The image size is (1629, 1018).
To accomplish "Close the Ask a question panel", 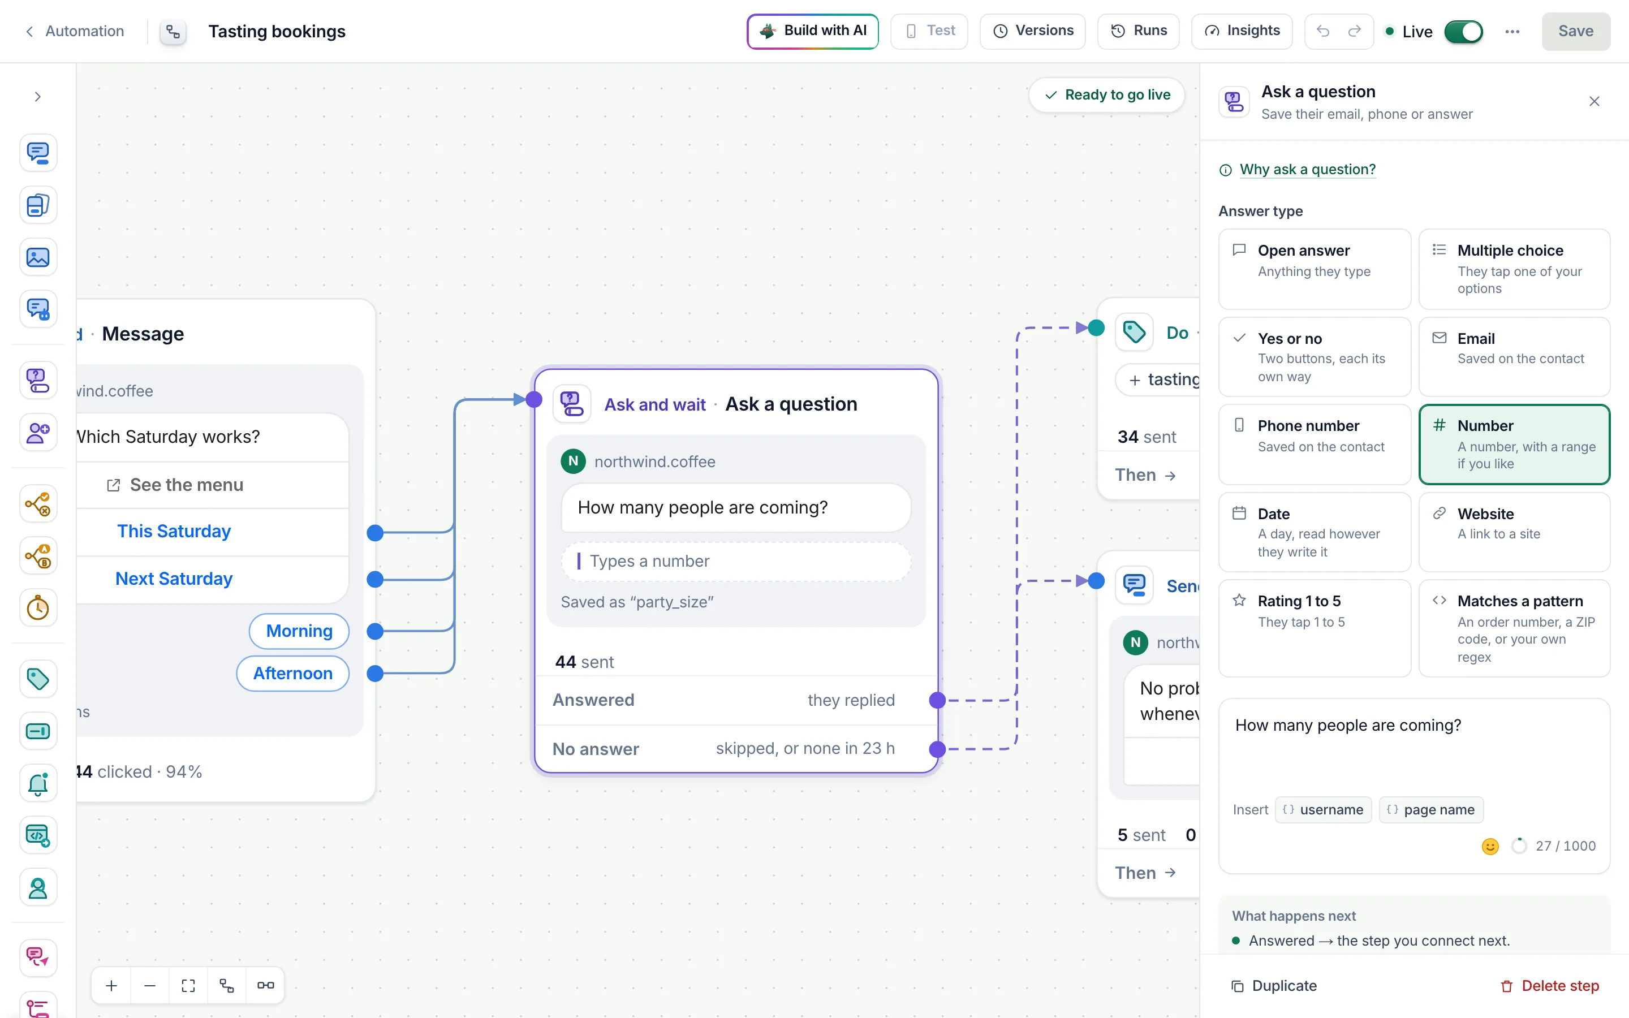I will pyautogui.click(x=1594, y=102).
